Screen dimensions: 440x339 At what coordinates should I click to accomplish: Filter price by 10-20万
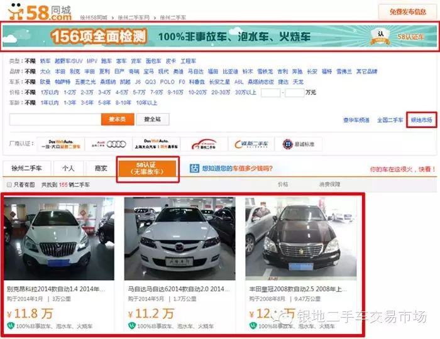tap(197, 92)
